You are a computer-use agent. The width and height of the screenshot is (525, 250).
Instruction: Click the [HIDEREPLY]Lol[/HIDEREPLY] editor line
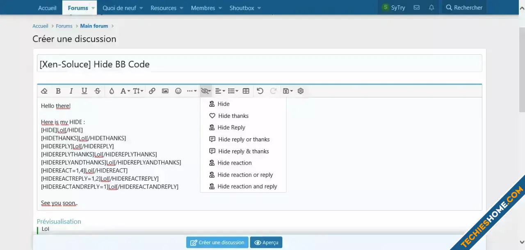coord(78,146)
